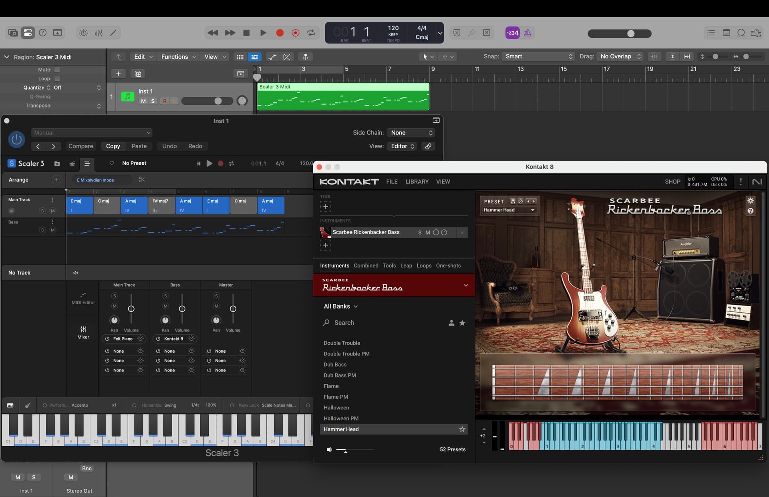Image resolution: width=769 pixels, height=497 pixels.
Task: Open the Library button in Logic toolbar
Action: coord(13,33)
